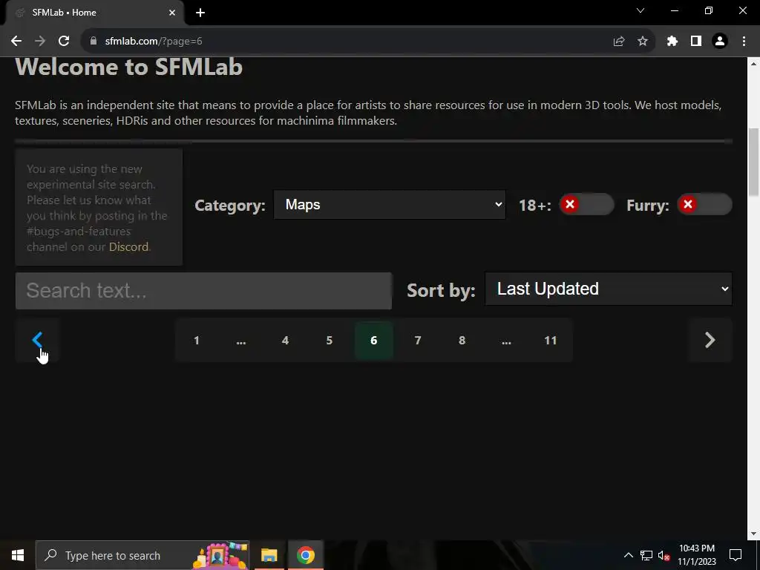Screen dimensions: 760x570
Task: Open the Chrome profile avatar
Action: coord(720,42)
